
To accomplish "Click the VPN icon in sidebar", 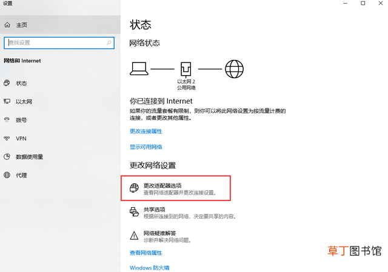I will tap(7, 138).
